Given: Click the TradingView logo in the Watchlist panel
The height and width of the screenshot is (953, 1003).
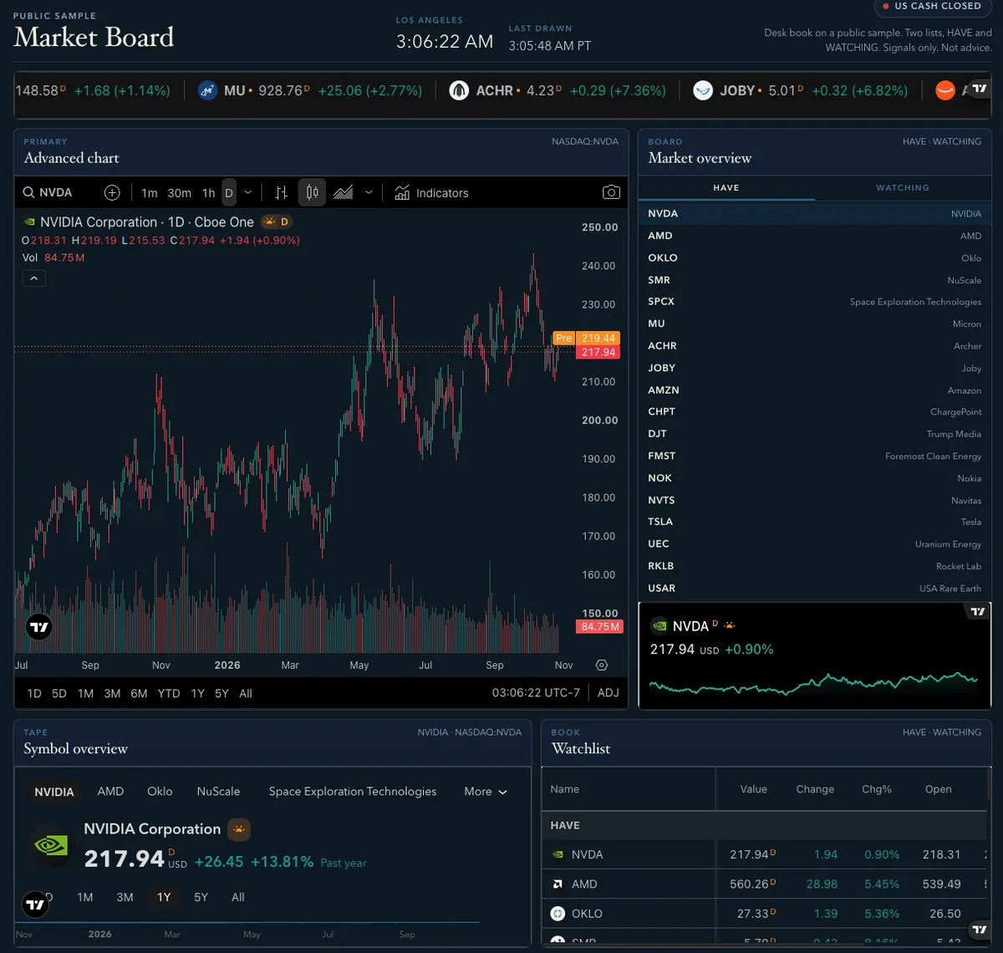Looking at the screenshot, I should (x=980, y=929).
